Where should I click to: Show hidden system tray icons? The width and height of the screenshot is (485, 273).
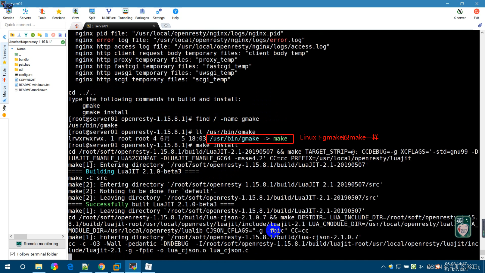coord(383,267)
